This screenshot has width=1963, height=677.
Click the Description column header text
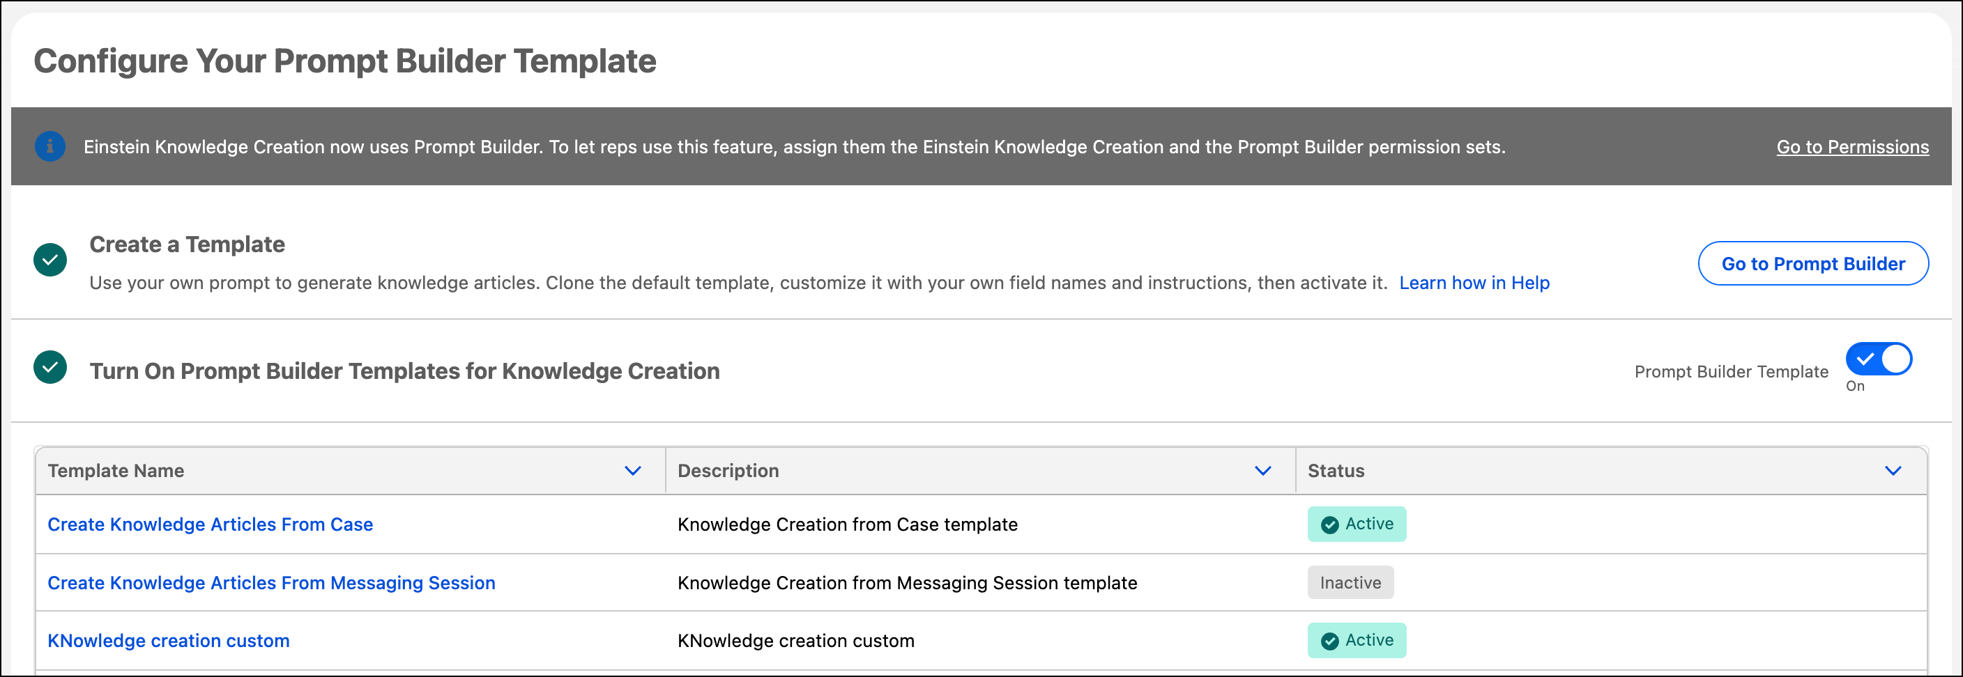[x=728, y=471]
